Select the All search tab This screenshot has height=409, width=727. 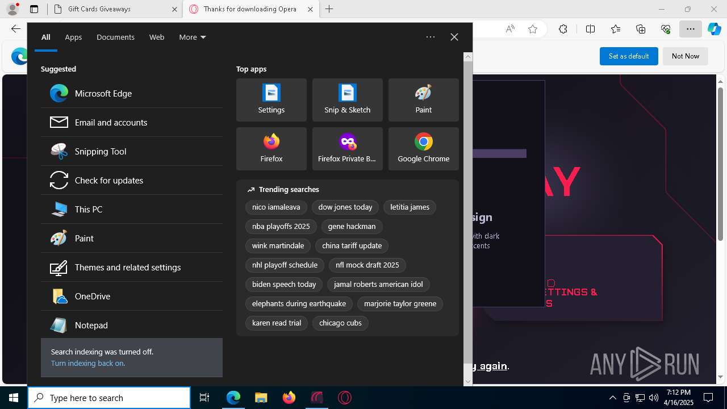[x=46, y=37]
